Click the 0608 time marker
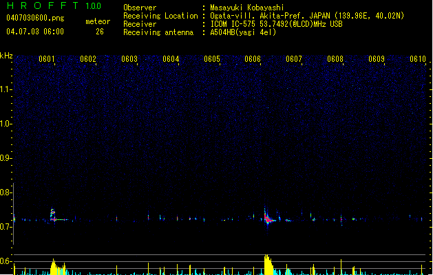 [335, 59]
